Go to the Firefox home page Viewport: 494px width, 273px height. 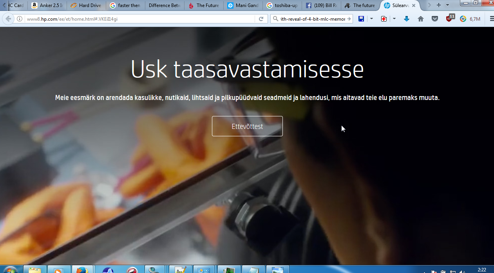[421, 19]
